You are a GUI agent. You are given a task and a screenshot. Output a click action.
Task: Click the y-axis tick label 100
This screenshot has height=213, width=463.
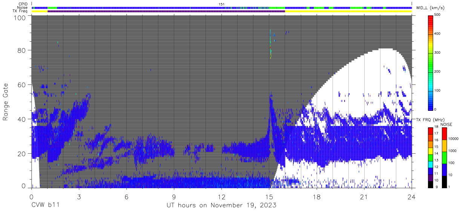pyautogui.click(x=20, y=18)
